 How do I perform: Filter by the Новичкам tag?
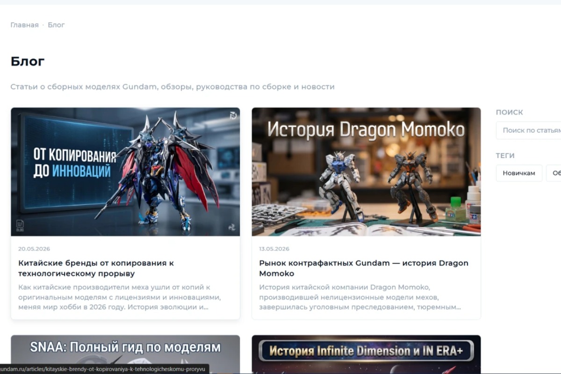point(519,173)
